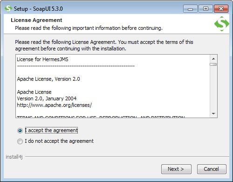
Task: Click the "Version 2.0, January 2004" line
Action: pyautogui.click(x=47, y=98)
